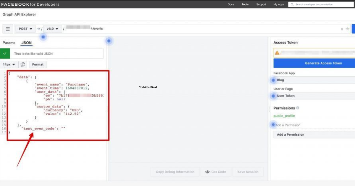Image resolution: width=355 pixels, height=186 pixels.
Task: Click the Add a Permission search text field
Action: point(314,125)
